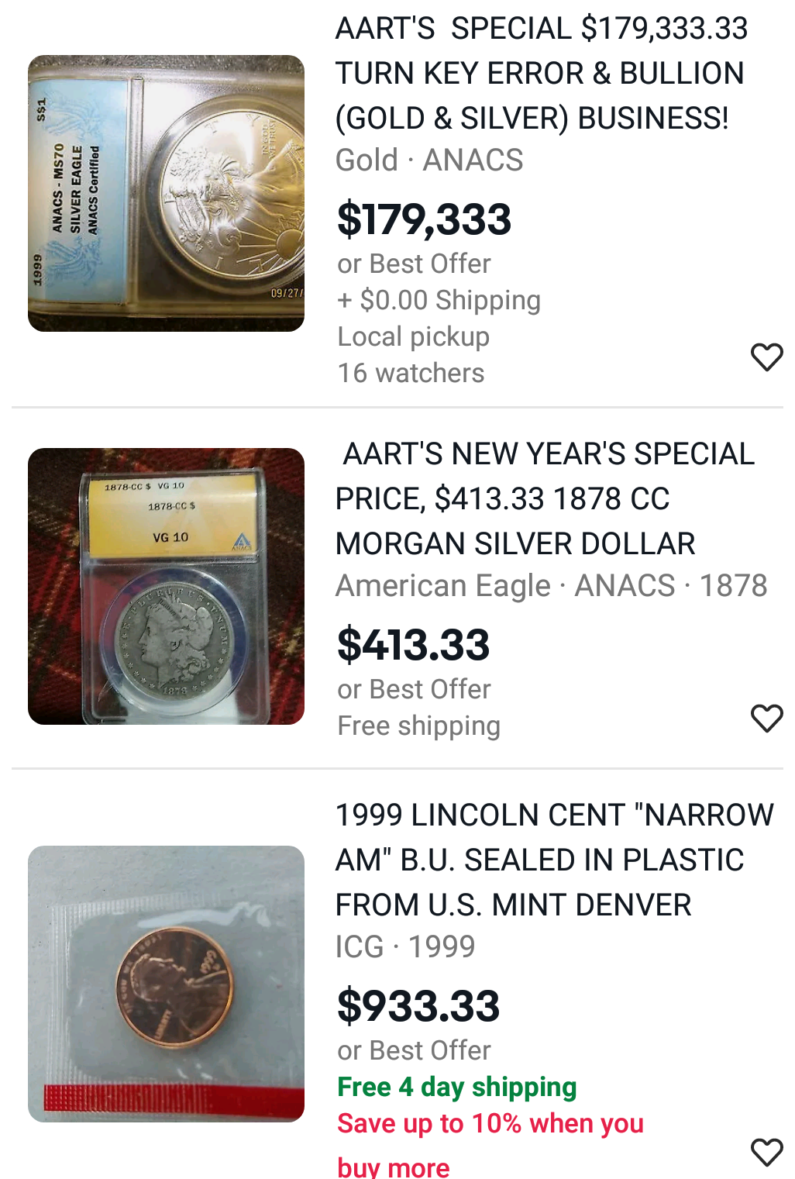Tap the "16 watchers" label
The height and width of the screenshot is (1179, 795).
pyautogui.click(x=411, y=373)
